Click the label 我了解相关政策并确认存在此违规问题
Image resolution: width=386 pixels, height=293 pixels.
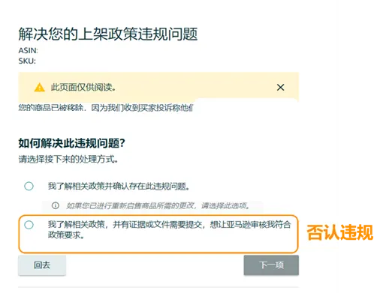pyautogui.click(x=119, y=187)
